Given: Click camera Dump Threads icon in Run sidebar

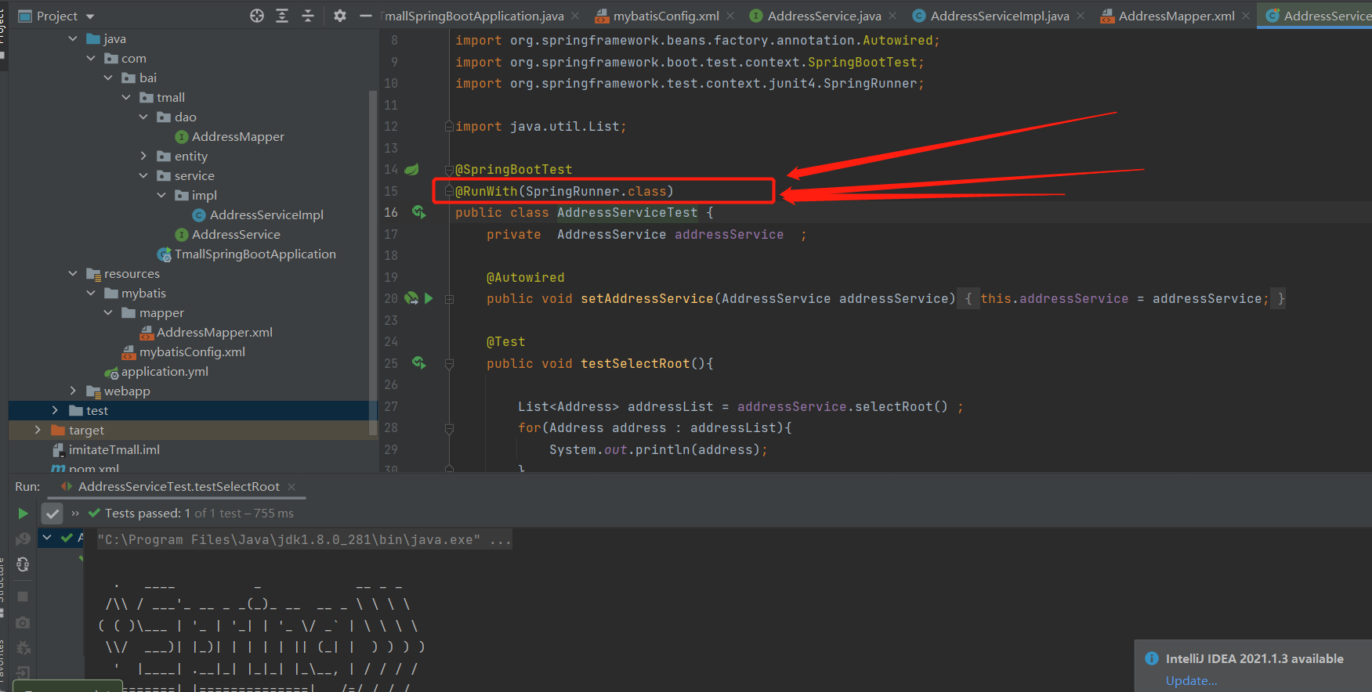Looking at the screenshot, I should [23, 622].
